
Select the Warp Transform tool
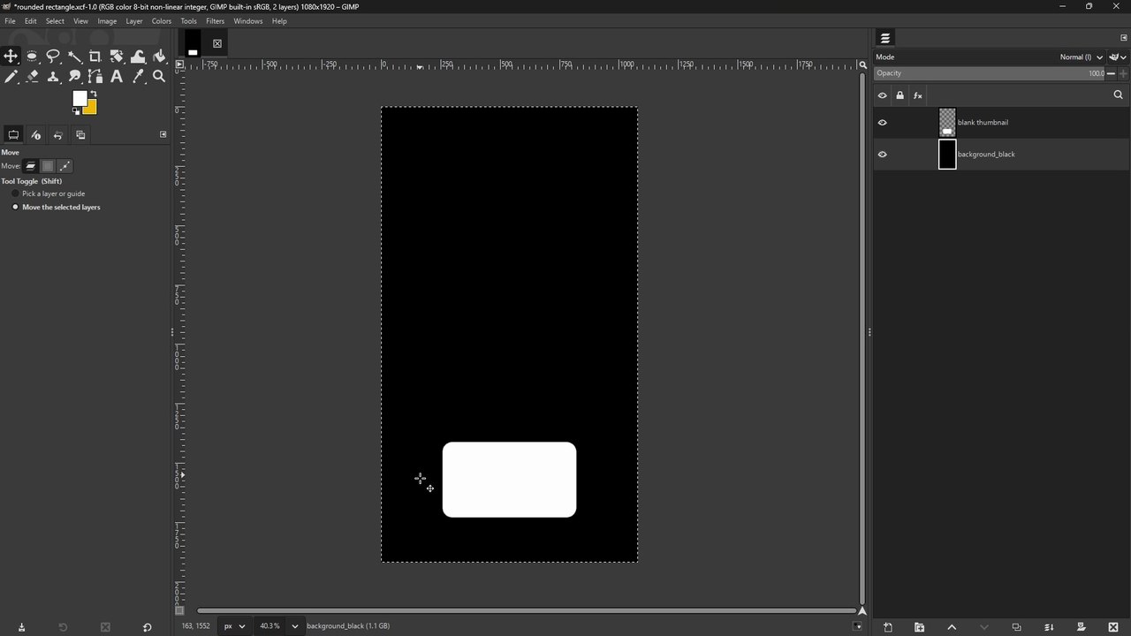pos(138,57)
